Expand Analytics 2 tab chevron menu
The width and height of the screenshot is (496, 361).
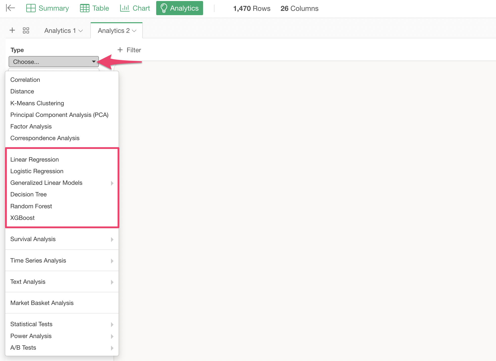coord(134,31)
